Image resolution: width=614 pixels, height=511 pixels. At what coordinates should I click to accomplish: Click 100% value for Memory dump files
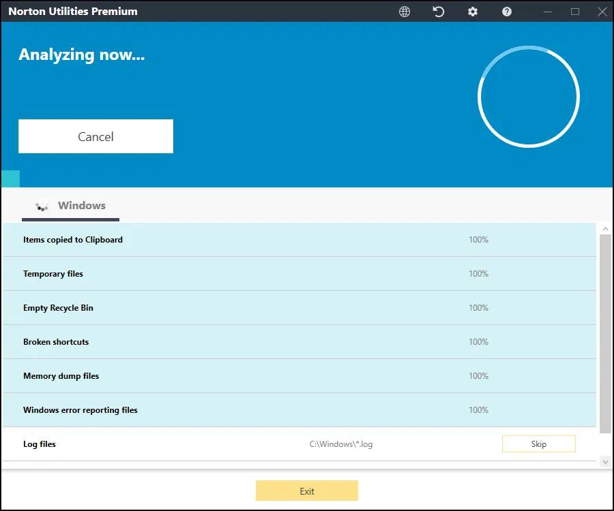click(x=478, y=375)
